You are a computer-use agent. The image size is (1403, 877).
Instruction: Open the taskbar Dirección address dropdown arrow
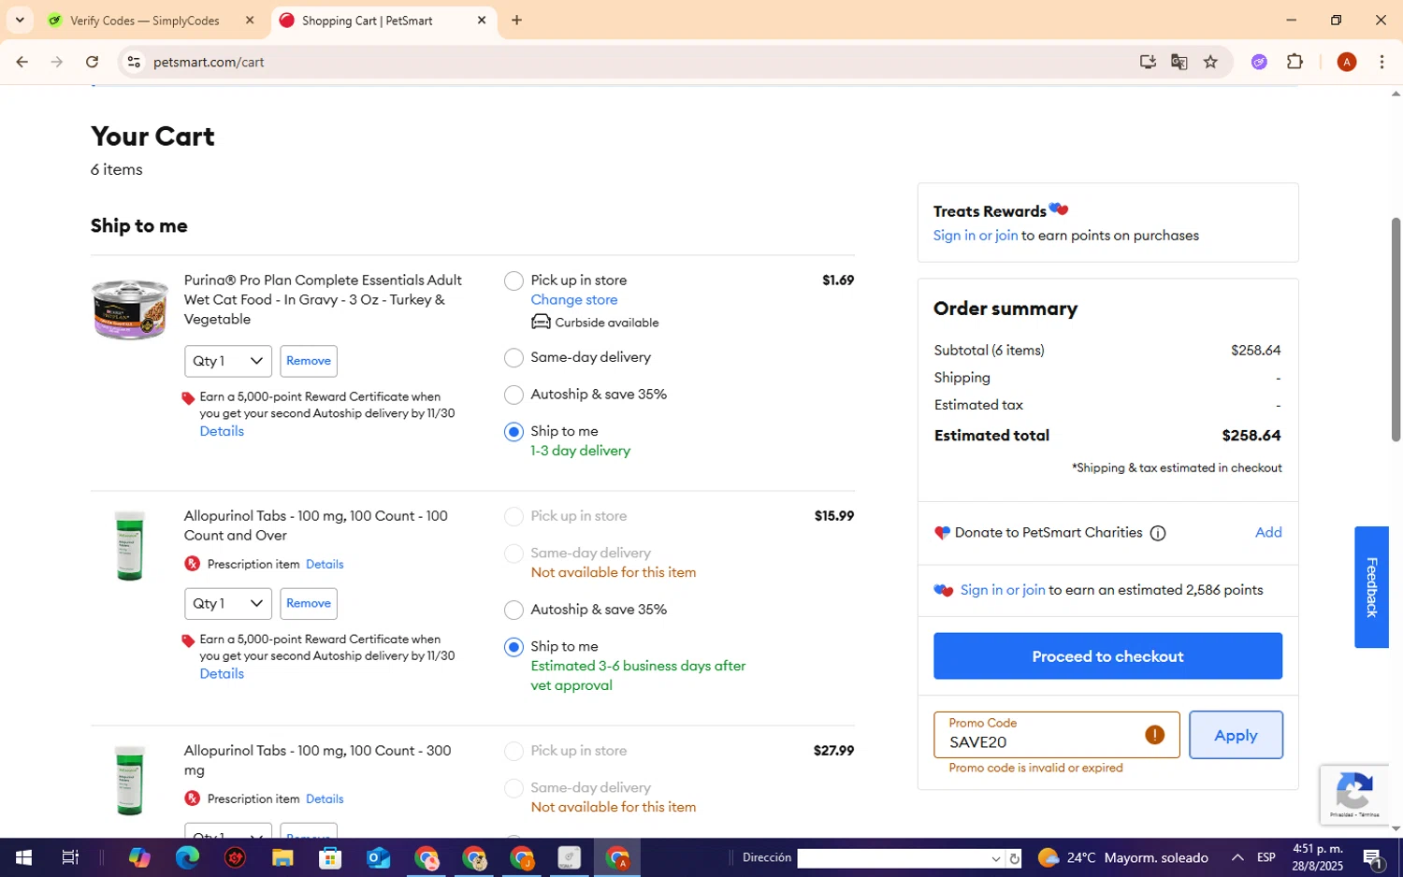pos(995,858)
